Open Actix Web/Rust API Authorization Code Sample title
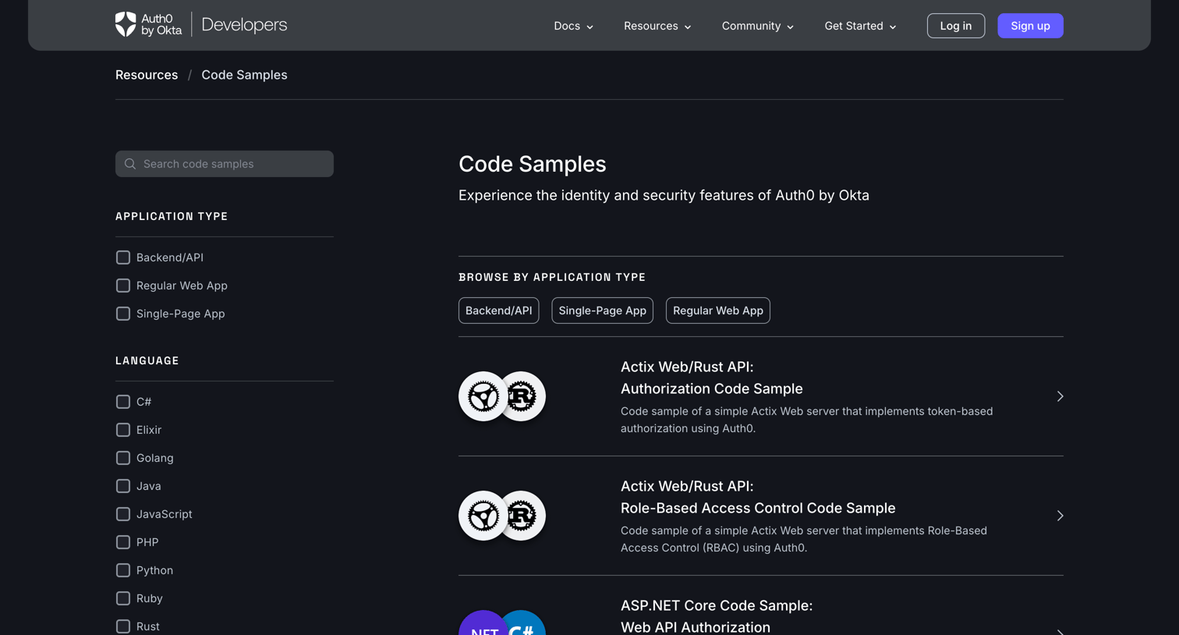 point(712,378)
